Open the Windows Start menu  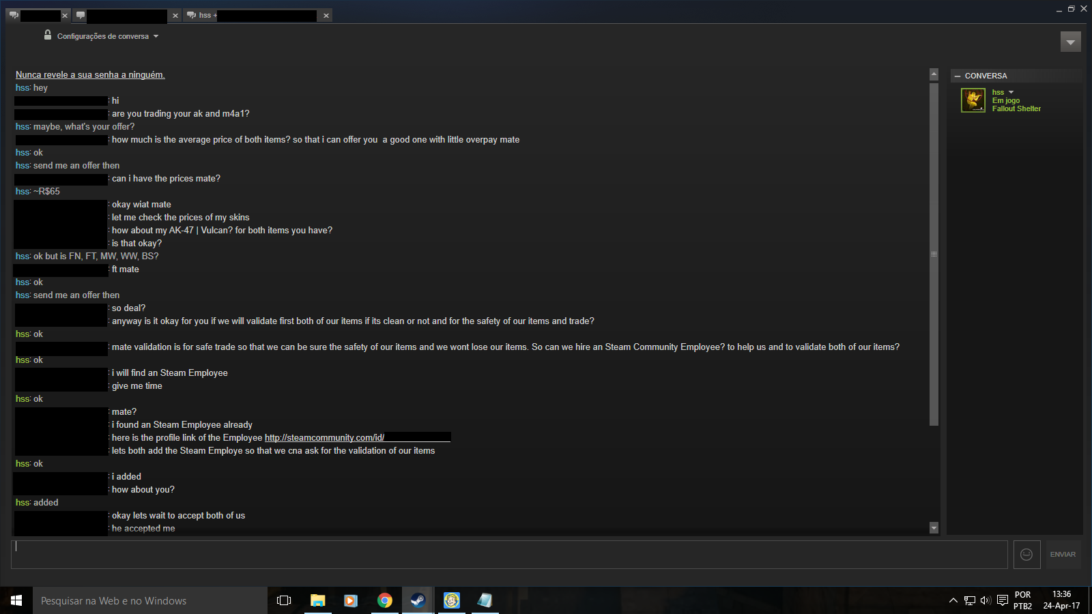16,600
